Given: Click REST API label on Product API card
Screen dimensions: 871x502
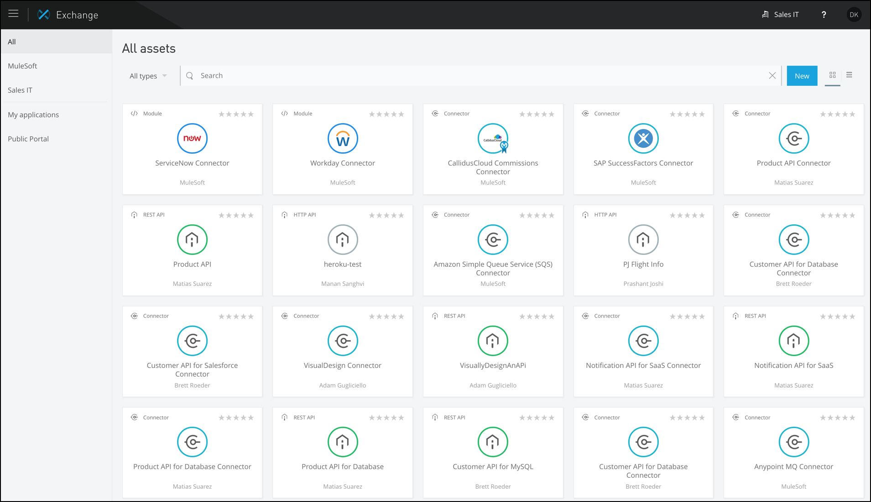Looking at the screenshot, I should (154, 215).
